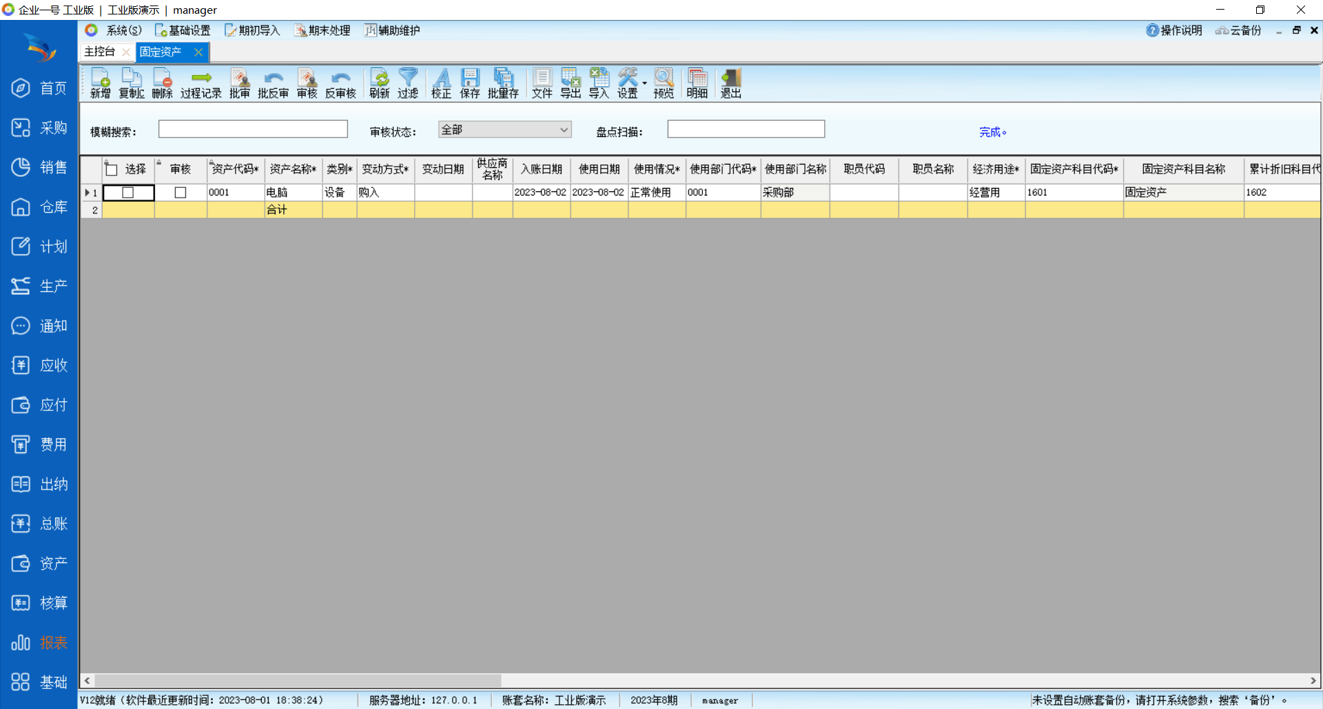Click the 预览 (Preview) magnifier icon
This screenshot has height=709, width=1323.
point(664,83)
